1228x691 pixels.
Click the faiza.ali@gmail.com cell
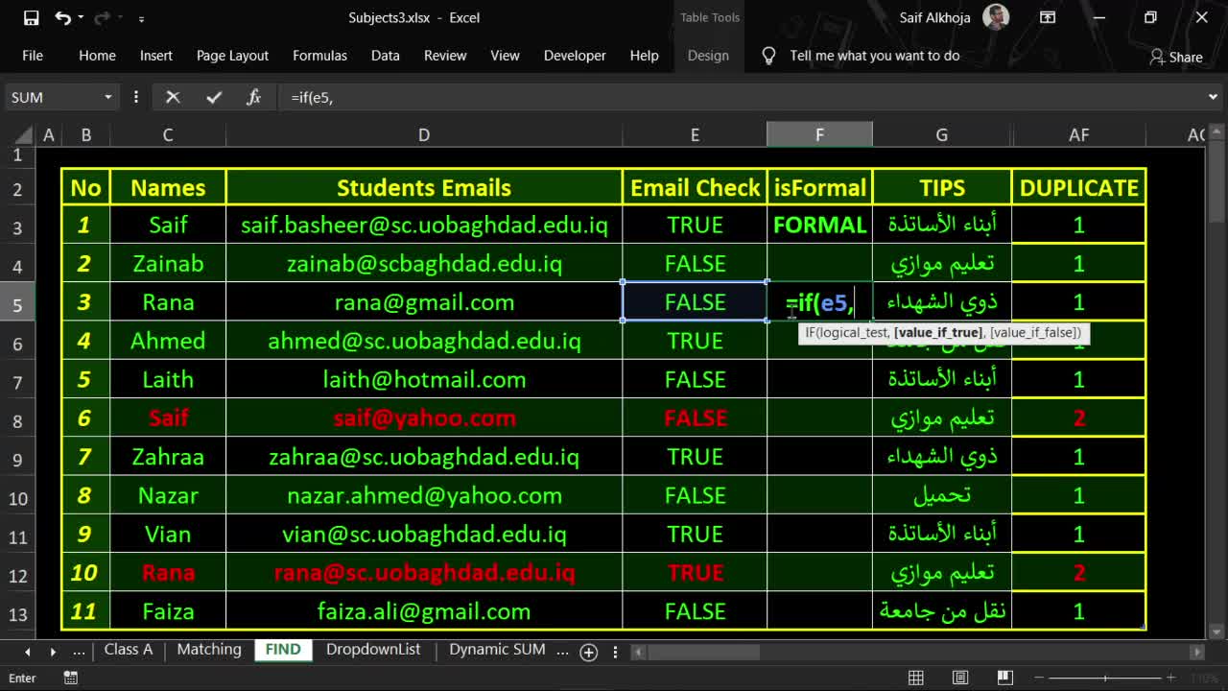pyautogui.click(x=424, y=611)
